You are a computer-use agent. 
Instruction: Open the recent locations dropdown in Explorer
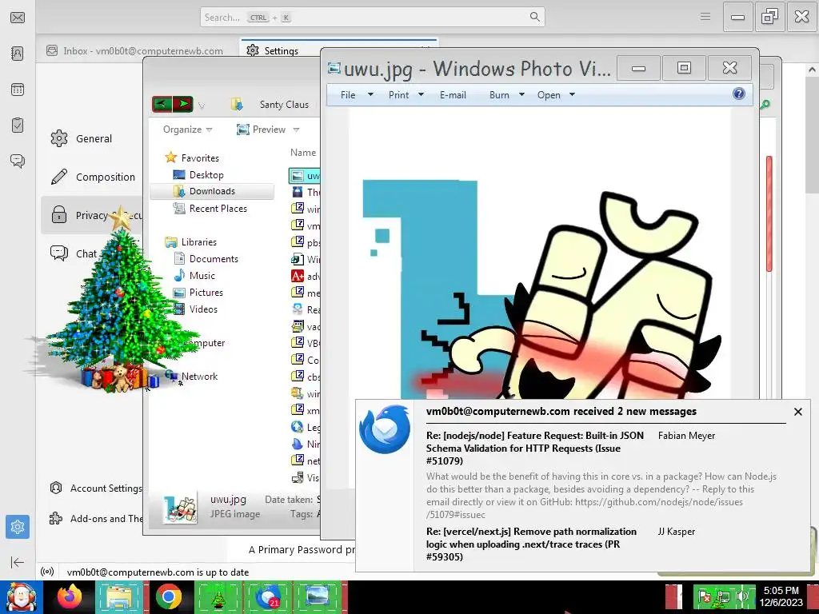coord(202,106)
